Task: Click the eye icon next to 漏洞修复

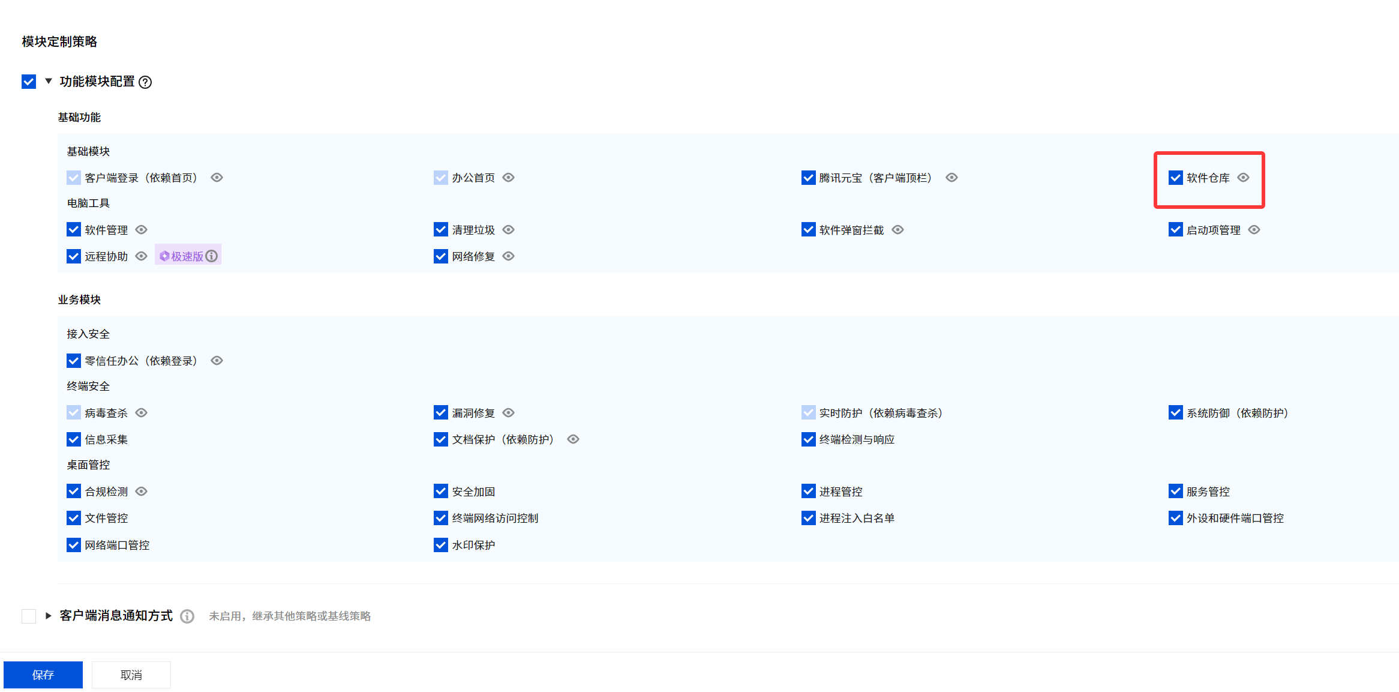Action: [x=508, y=413]
